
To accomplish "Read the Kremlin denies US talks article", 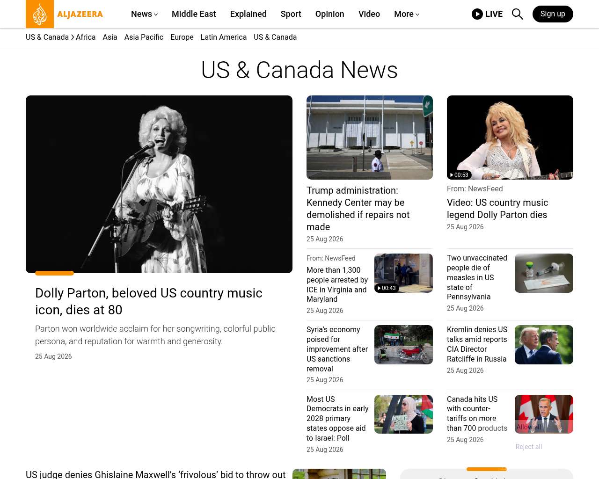I will pos(477,344).
